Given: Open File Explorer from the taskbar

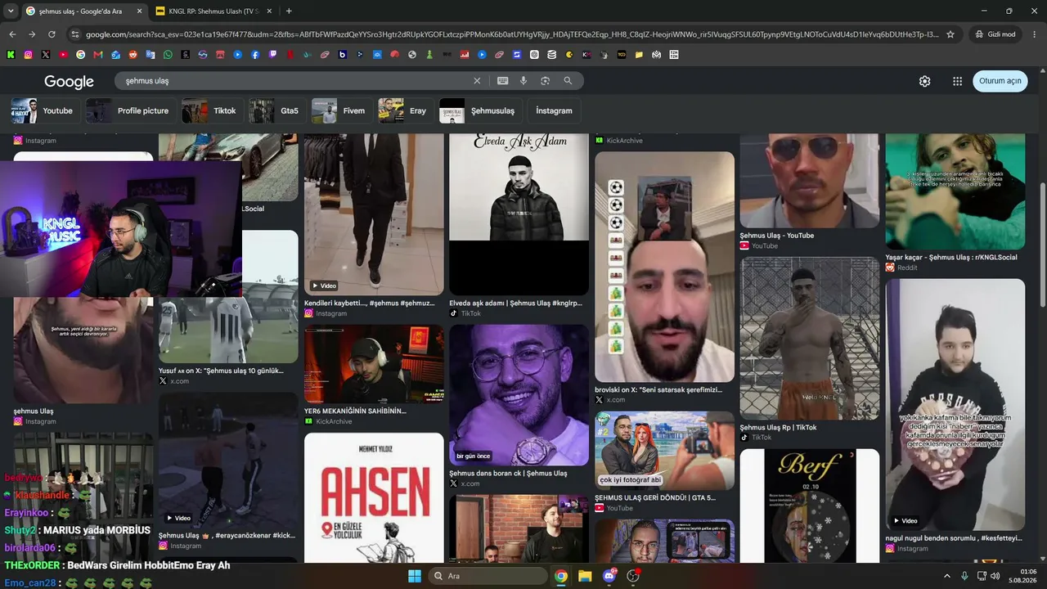Looking at the screenshot, I should tap(585, 576).
